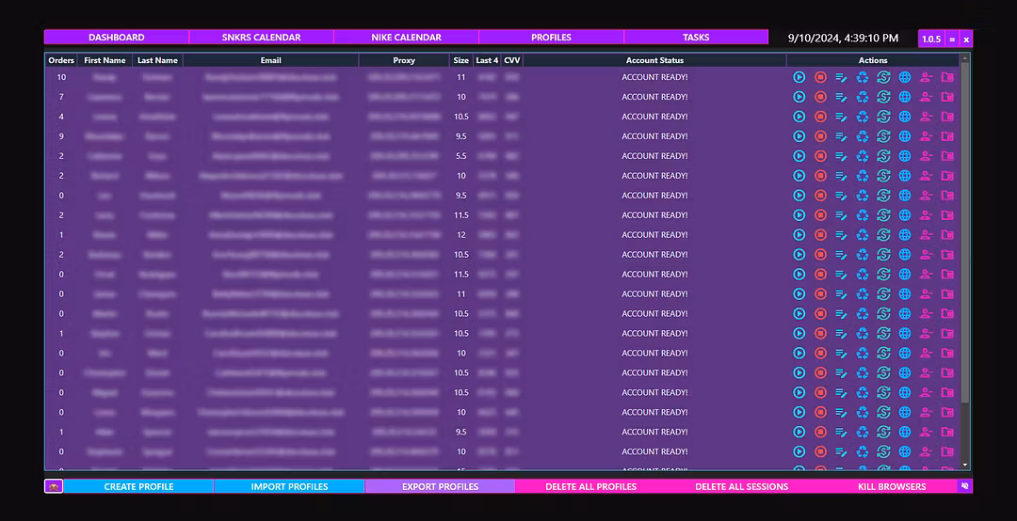Click the equals-sign window menu button
This screenshot has height=521, width=1017.
(x=952, y=39)
